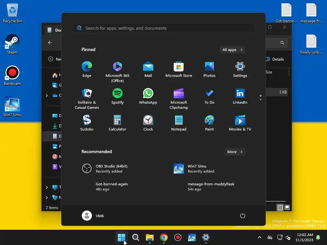The width and height of the screenshot is (327, 245).
Task: Open Microsoft Clipchamp
Action: 179,99
